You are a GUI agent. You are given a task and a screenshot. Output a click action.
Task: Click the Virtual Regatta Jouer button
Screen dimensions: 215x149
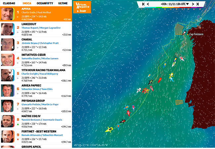tap(82, 7)
